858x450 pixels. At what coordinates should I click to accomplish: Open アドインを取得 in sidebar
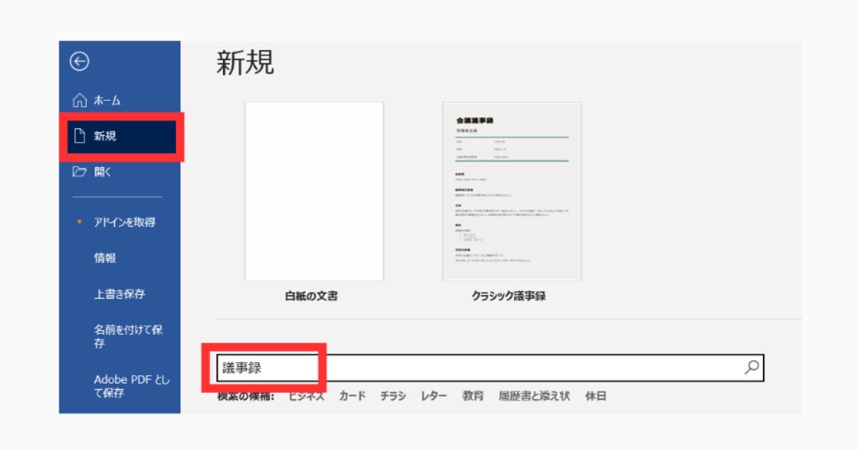coord(124,222)
